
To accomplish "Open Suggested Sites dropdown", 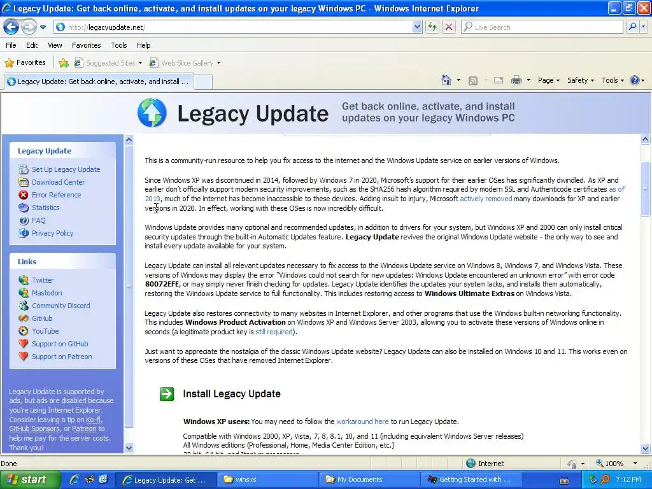I will [x=108, y=63].
